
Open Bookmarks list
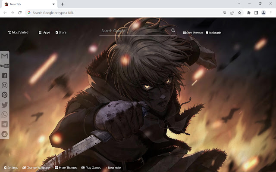(213, 33)
